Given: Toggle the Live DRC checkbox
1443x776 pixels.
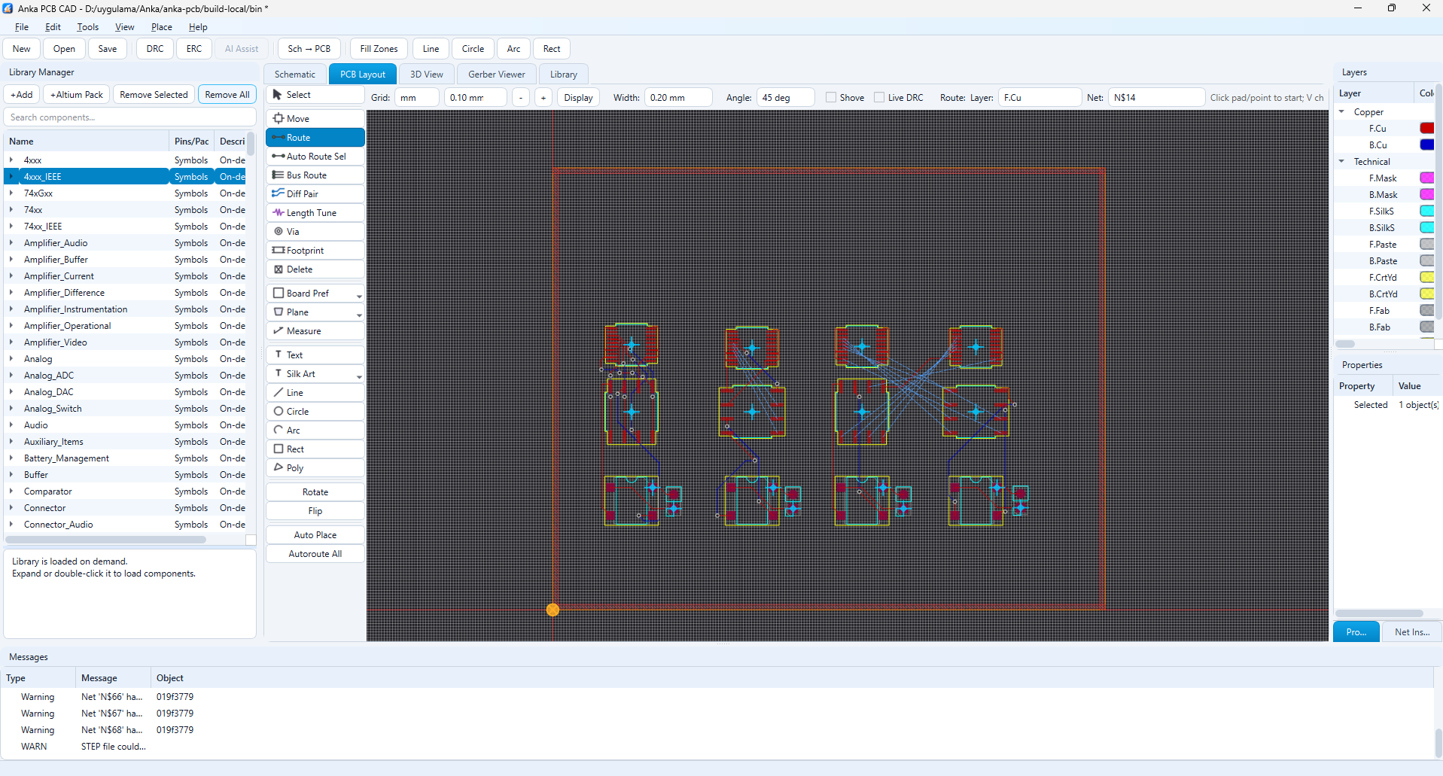Looking at the screenshot, I should pyautogui.click(x=879, y=98).
